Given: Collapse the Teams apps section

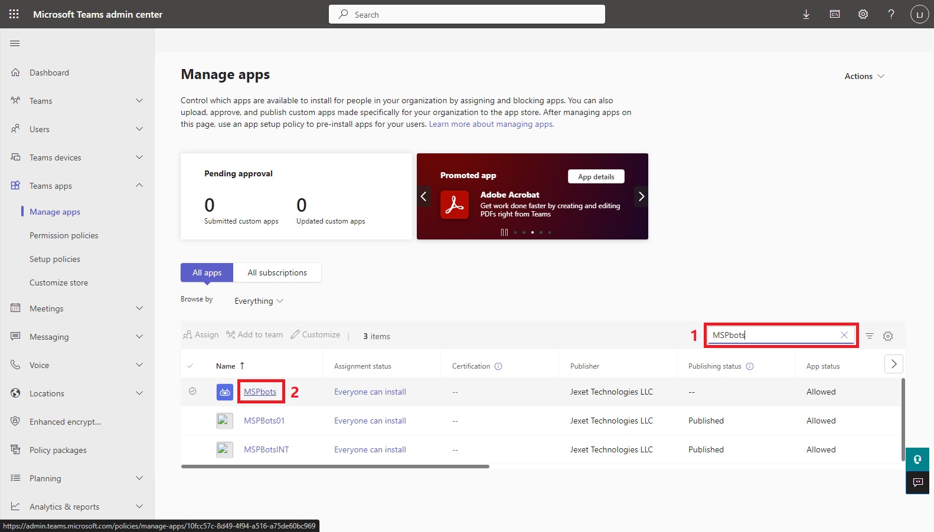Looking at the screenshot, I should [139, 185].
